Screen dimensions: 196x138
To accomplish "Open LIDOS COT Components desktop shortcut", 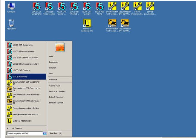I will [x=36, y=8].
